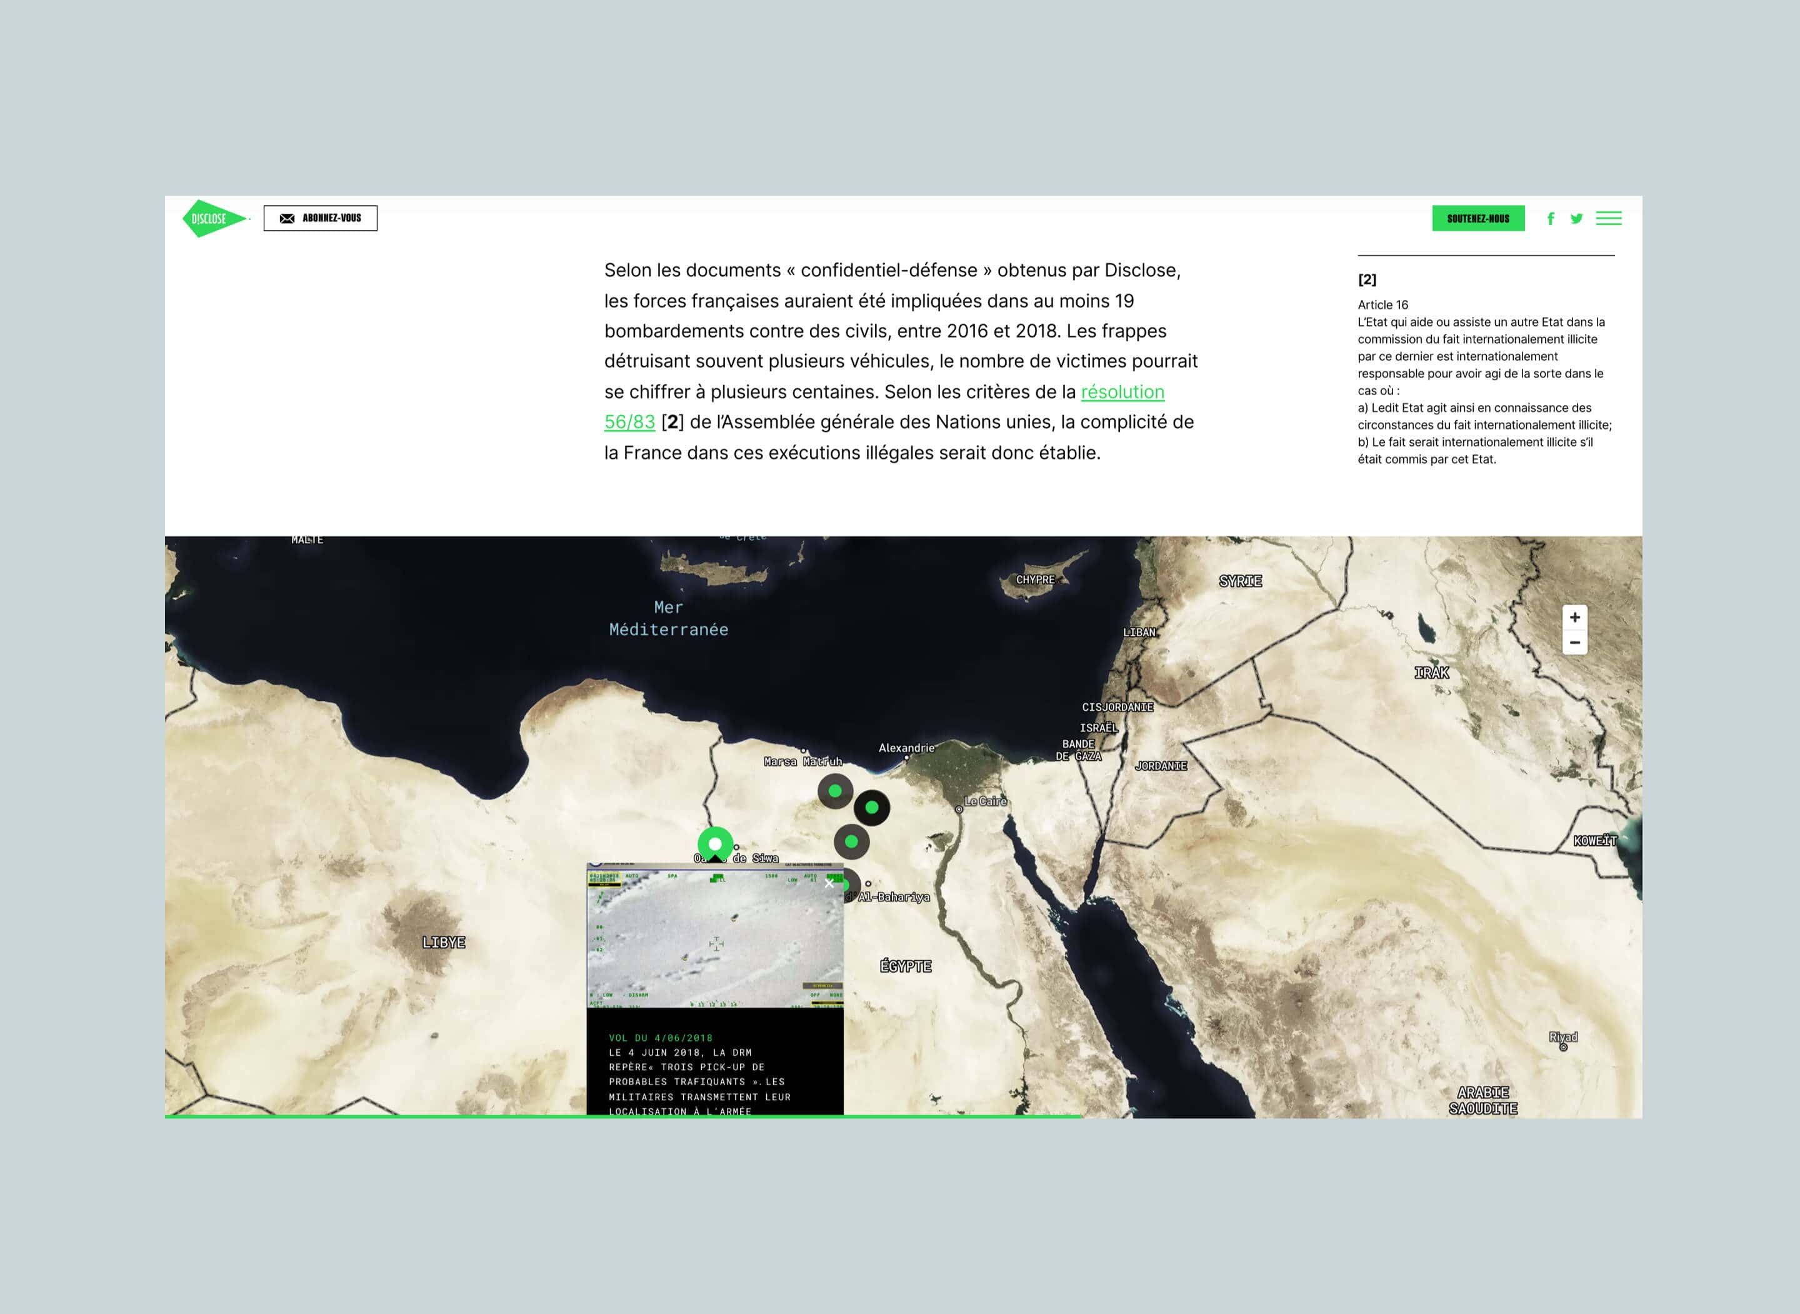Open the hamburger menu

click(x=1608, y=218)
